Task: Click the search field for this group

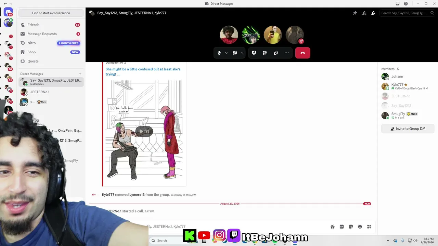Action: tap(407, 13)
